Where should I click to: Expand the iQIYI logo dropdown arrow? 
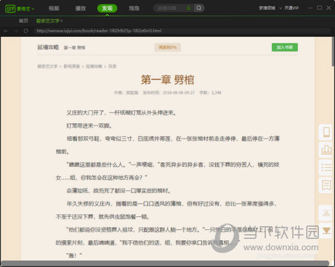(x=33, y=9)
